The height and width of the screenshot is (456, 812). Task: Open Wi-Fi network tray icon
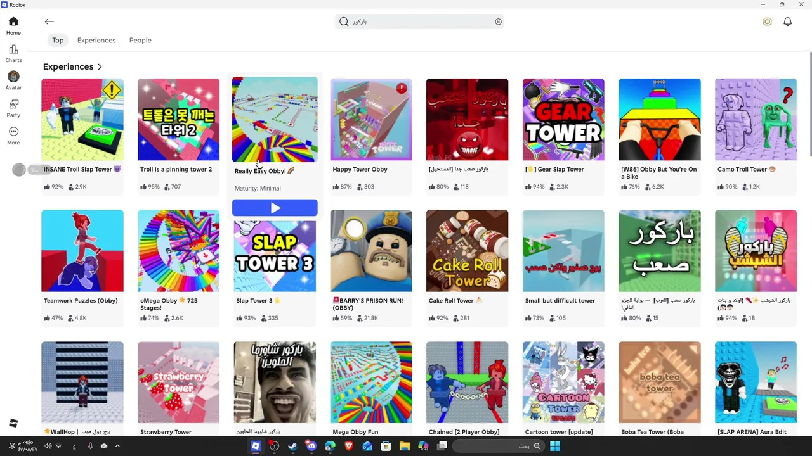58,446
